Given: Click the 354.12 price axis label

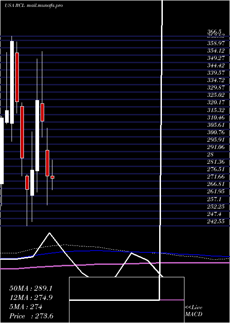Looking at the screenshot, I should [x=216, y=51].
